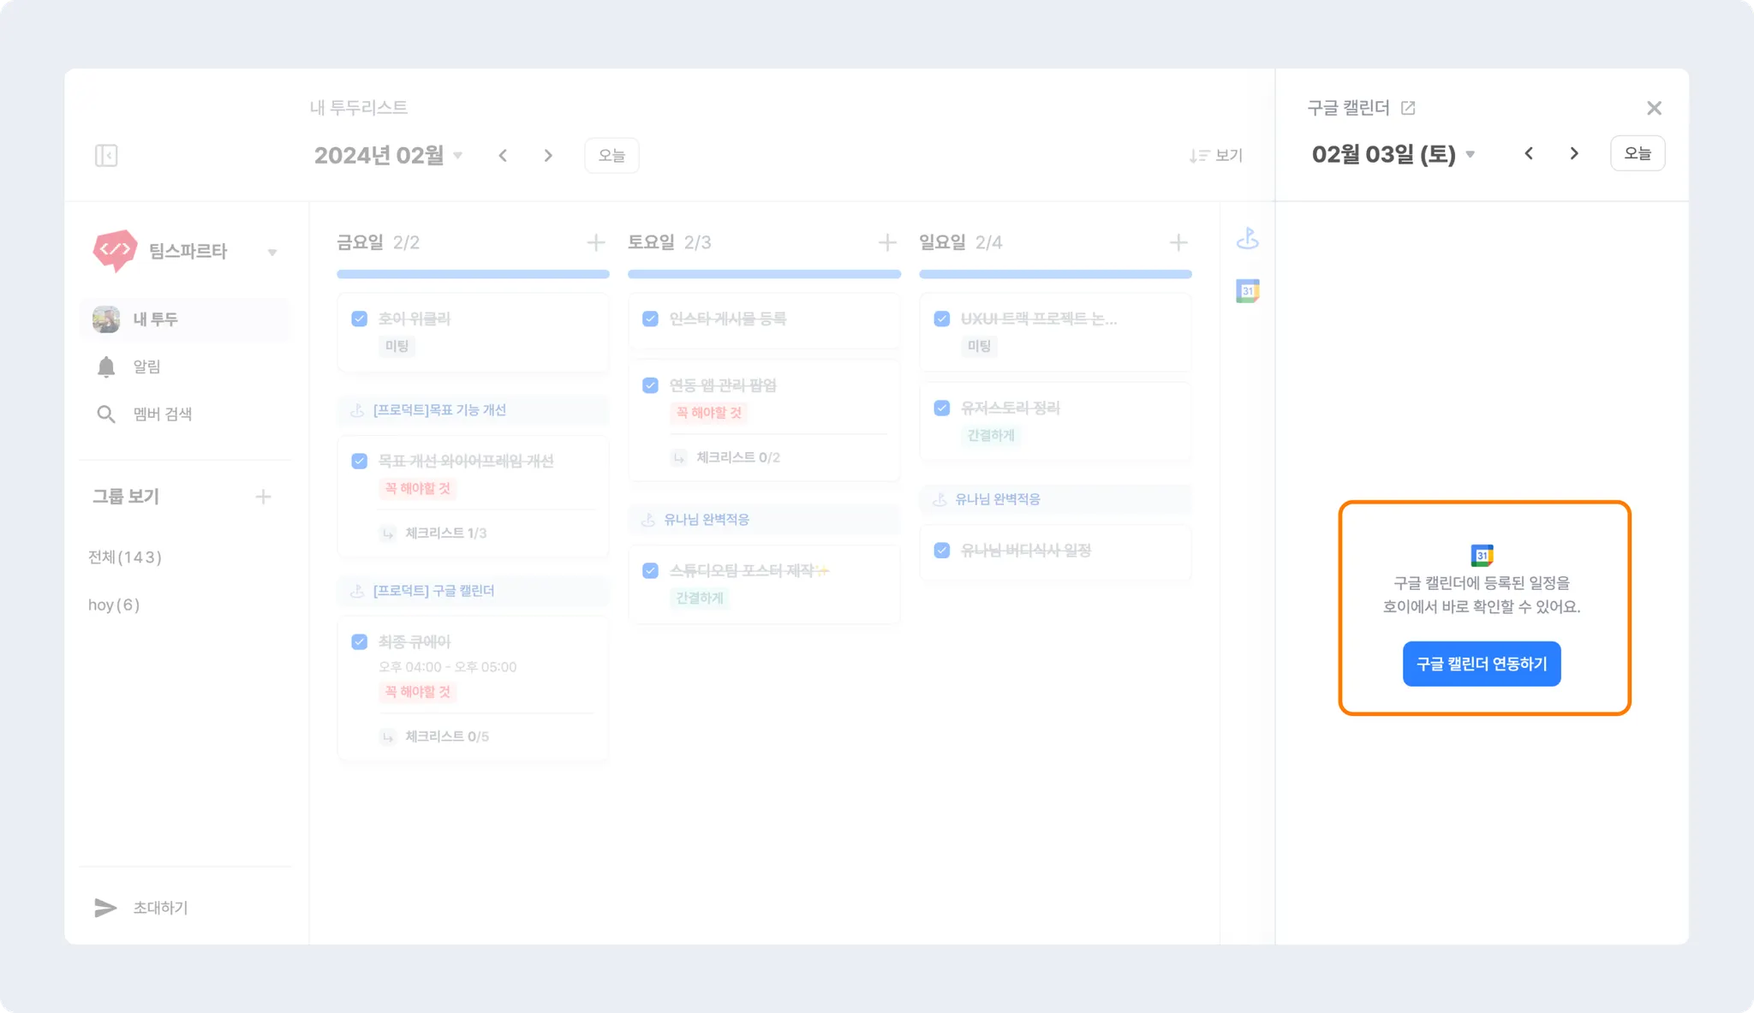Click the invite paper plane icon
Image resolution: width=1754 pixels, height=1013 pixels.
(105, 908)
